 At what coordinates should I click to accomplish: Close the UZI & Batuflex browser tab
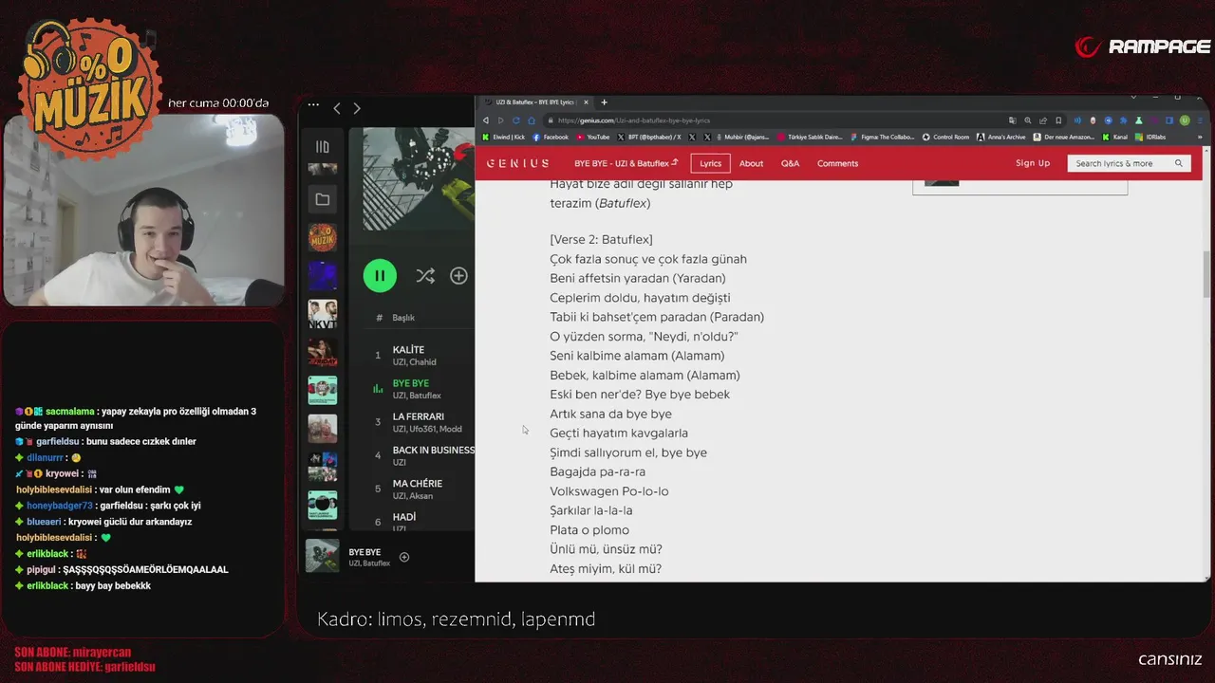pos(586,102)
